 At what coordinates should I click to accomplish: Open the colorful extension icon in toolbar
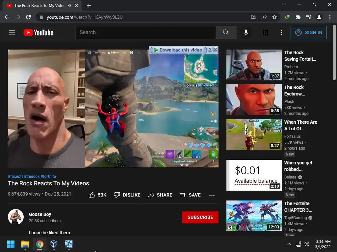click(x=287, y=17)
